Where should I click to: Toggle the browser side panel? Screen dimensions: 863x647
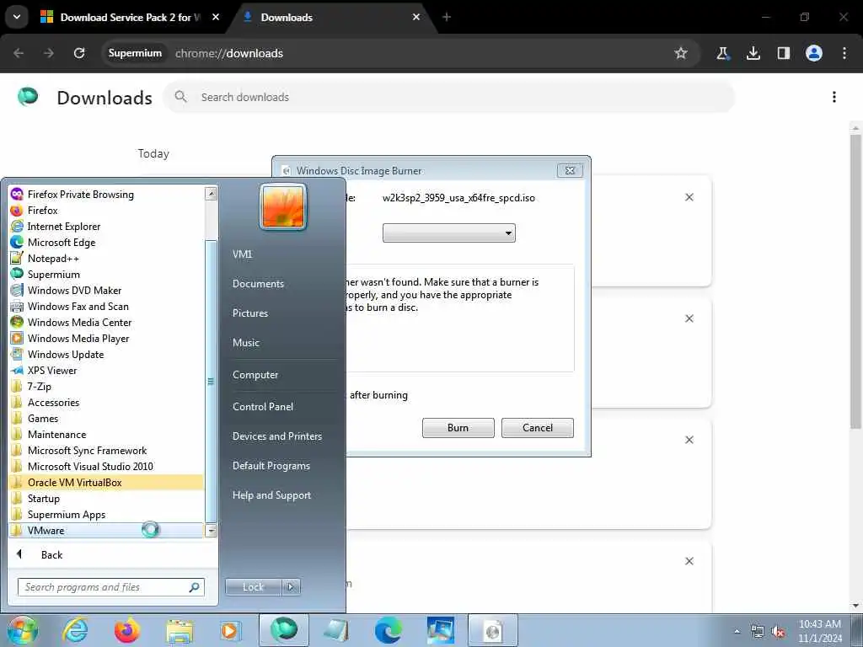(x=783, y=53)
